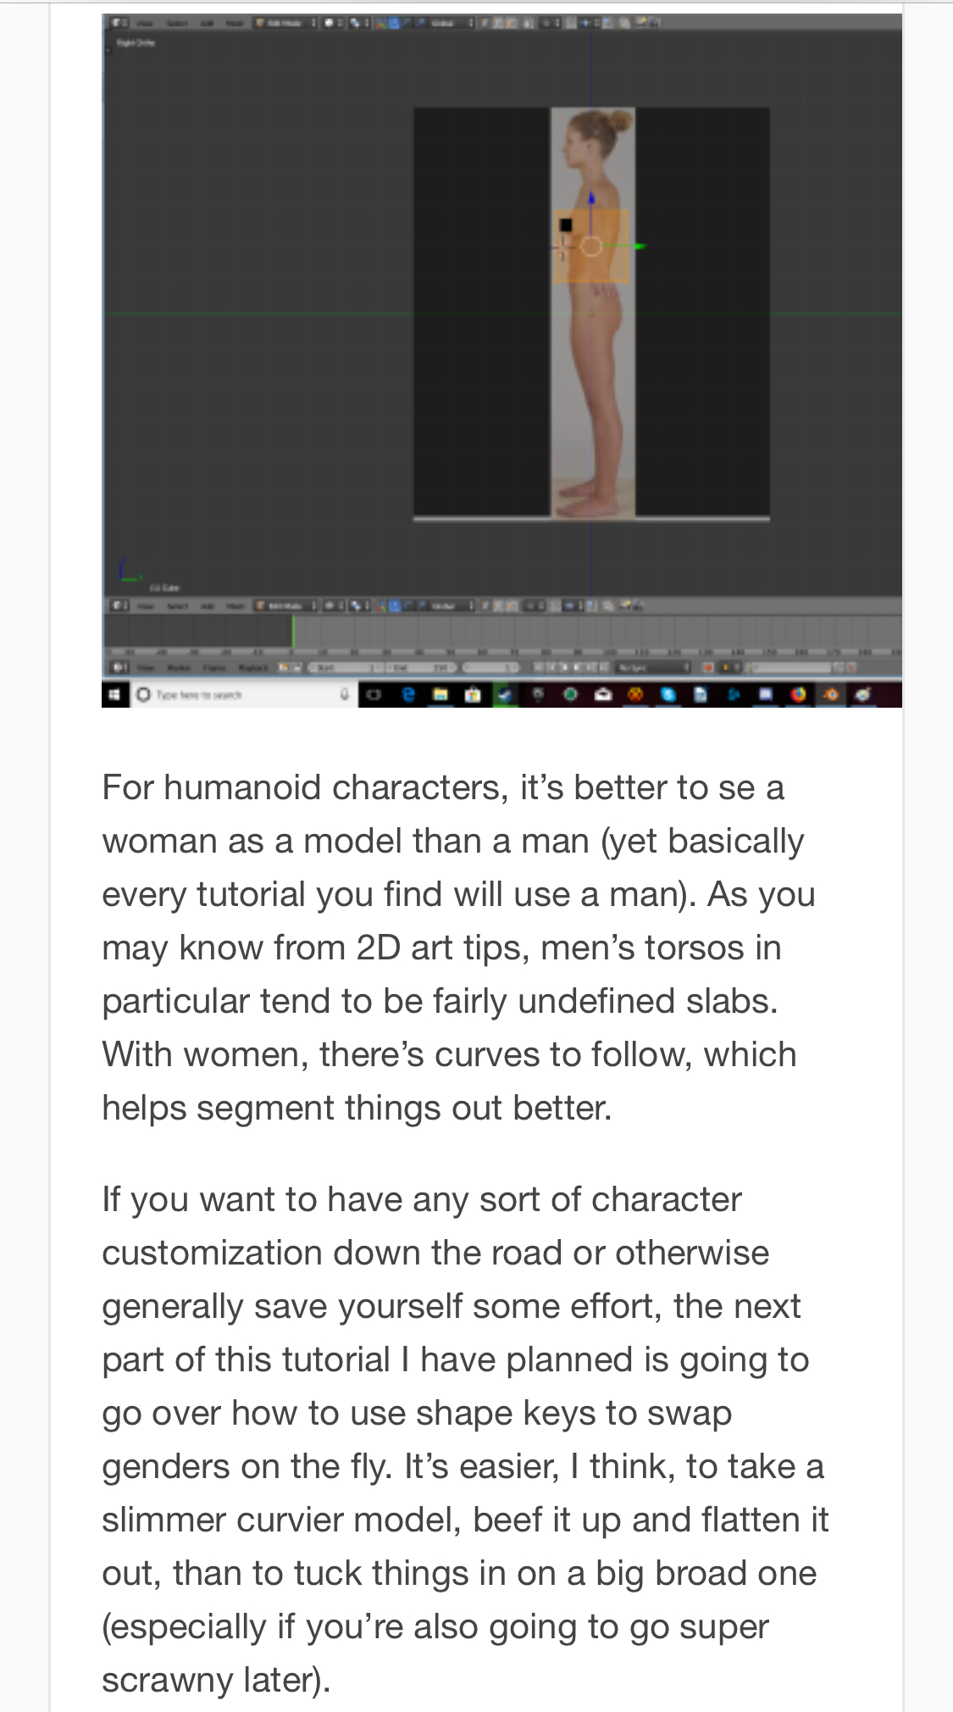Open the Microsoft Store taskbar icon

click(x=473, y=695)
